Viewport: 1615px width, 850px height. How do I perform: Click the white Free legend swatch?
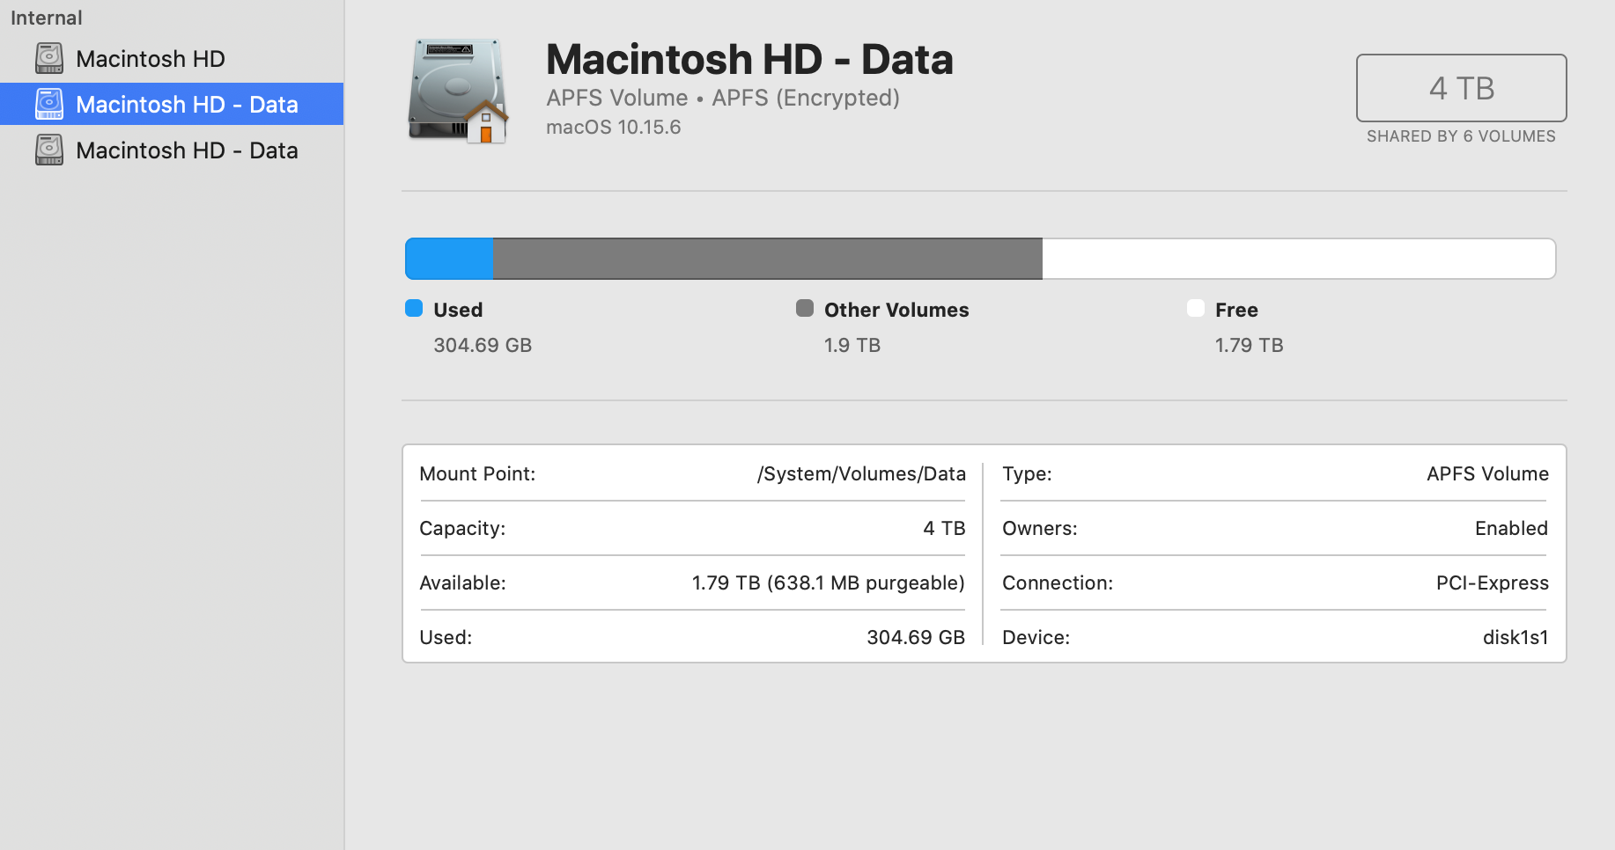click(1196, 308)
